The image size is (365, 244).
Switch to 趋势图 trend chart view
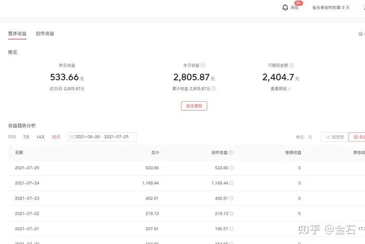[x=335, y=137]
